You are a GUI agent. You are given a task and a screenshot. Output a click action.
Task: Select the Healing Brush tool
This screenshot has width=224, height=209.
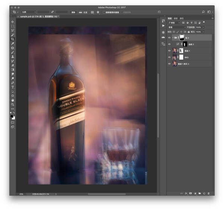13,48
